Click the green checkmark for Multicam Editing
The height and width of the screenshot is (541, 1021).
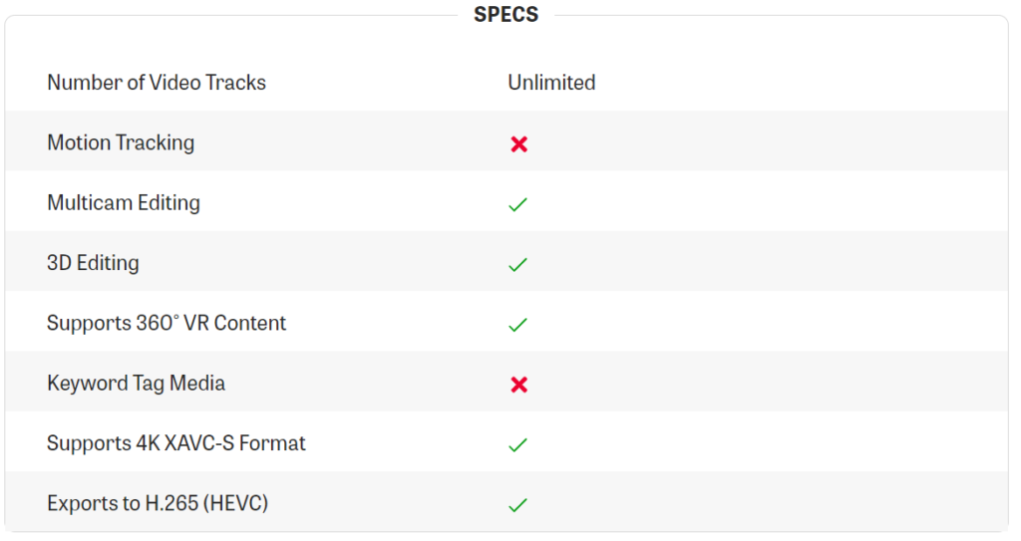(x=517, y=204)
